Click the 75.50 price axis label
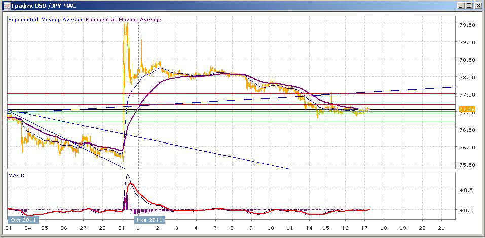485x238 pixels. [x=466, y=165]
